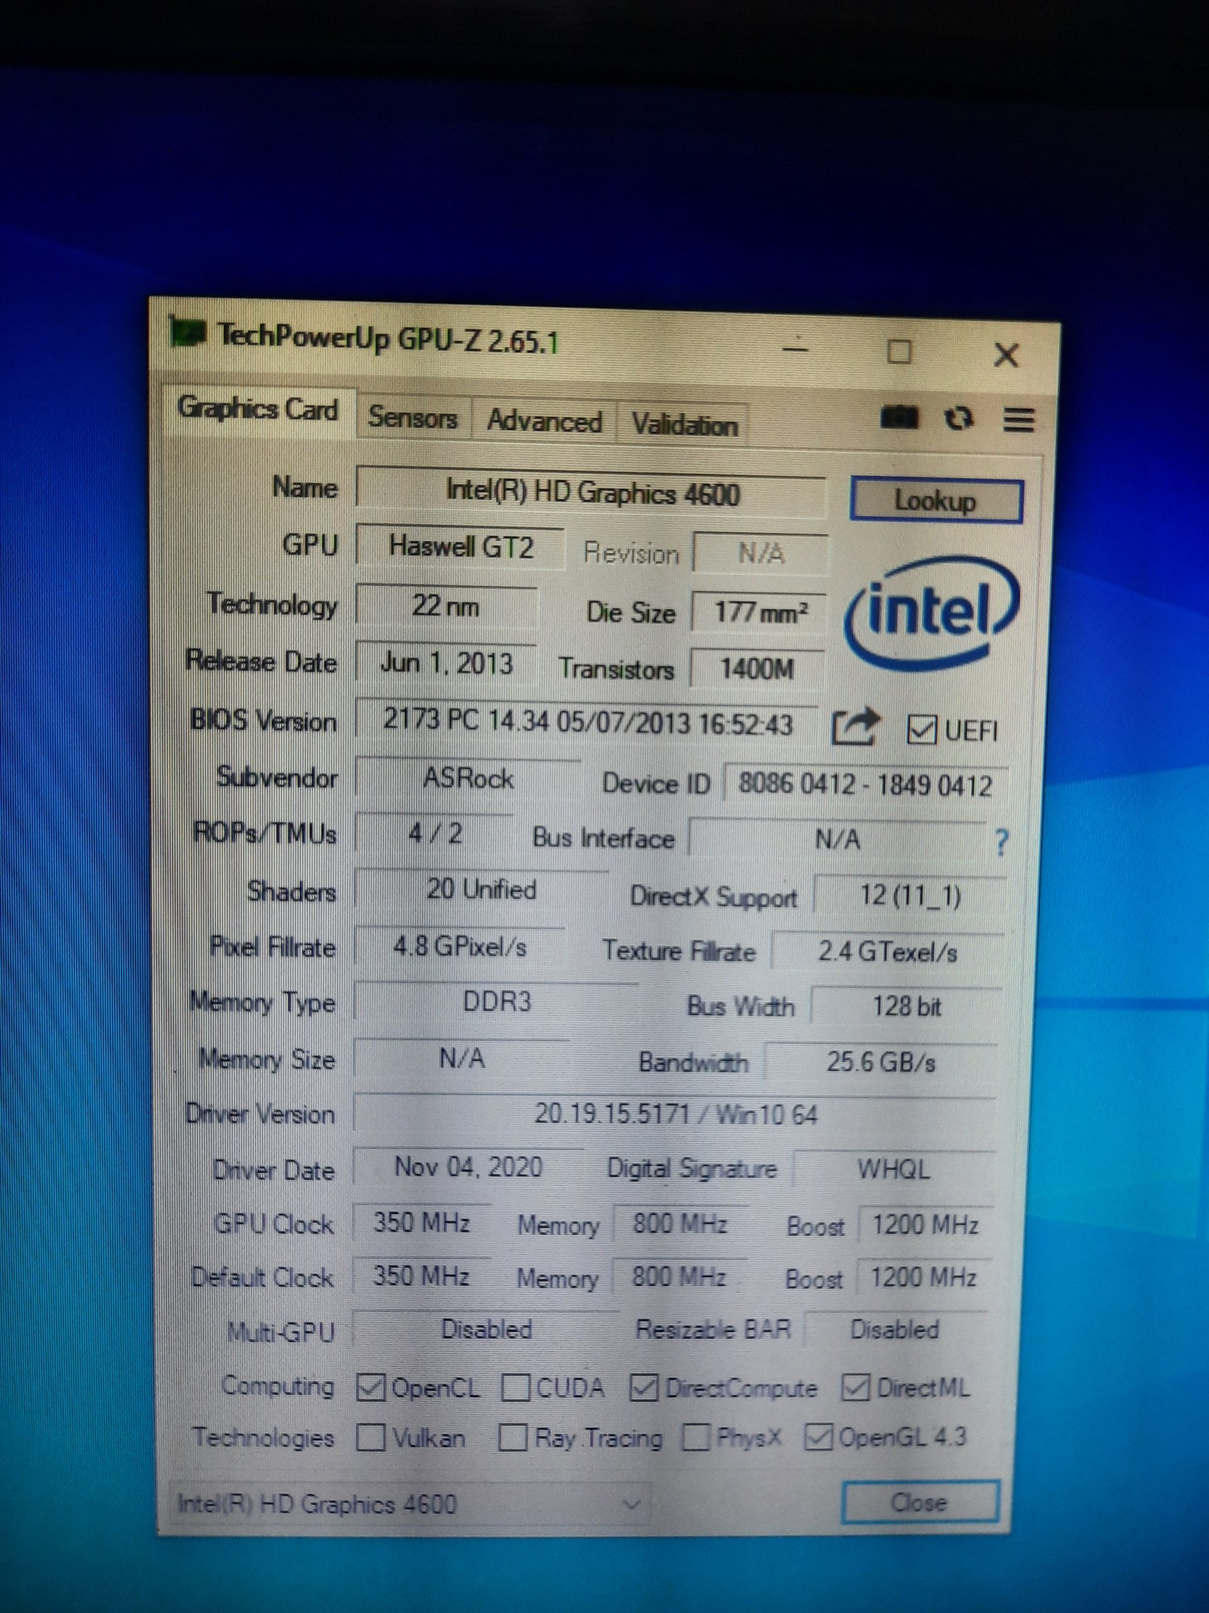The width and height of the screenshot is (1209, 1613).
Task: Toggle the Vulkan checkbox
Action: click(x=370, y=1437)
